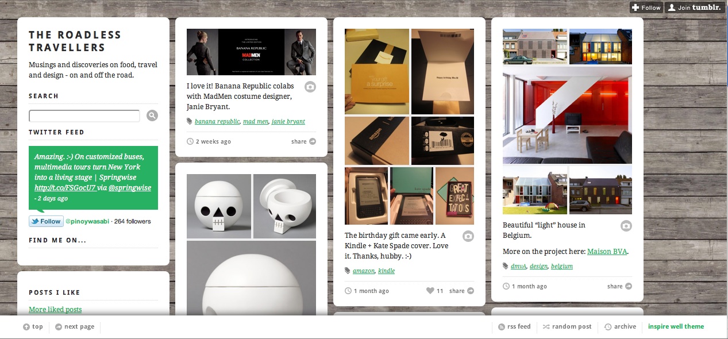Select the janie bryant tag
Screen dimensions: 728x339
coord(288,122)
